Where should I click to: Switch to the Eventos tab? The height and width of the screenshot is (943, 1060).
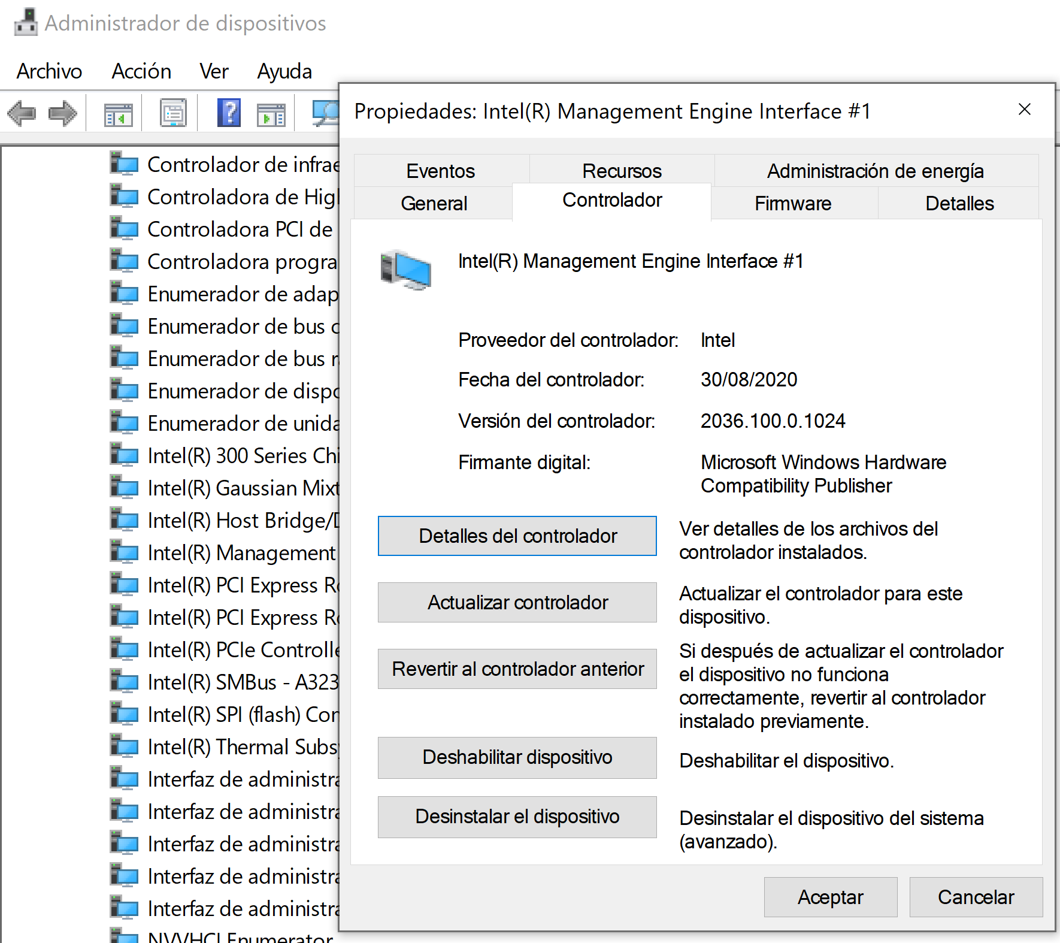tap(441, 171)
